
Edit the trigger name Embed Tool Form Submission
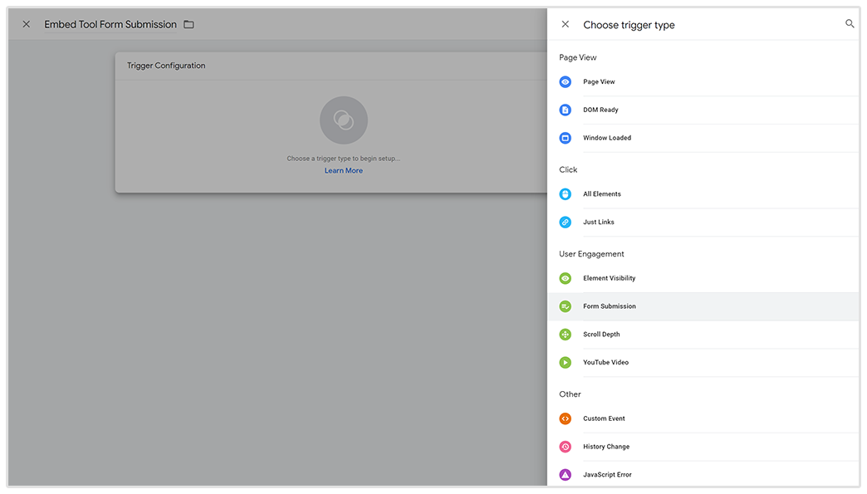[x=110, y=25]
